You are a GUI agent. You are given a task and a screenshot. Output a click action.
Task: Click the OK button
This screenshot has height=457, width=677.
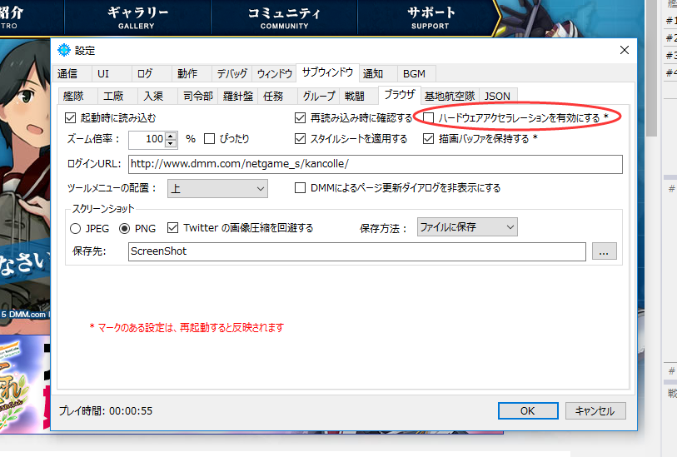coord(527,410)
